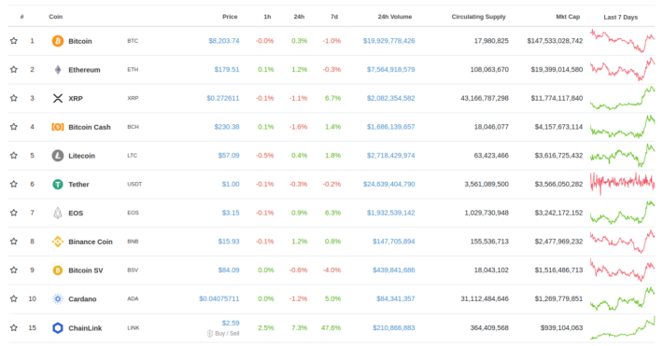Click the LINK ticker symbol
Screen dimensions: 663x346
pyautogui.click(x=134, y=328)
